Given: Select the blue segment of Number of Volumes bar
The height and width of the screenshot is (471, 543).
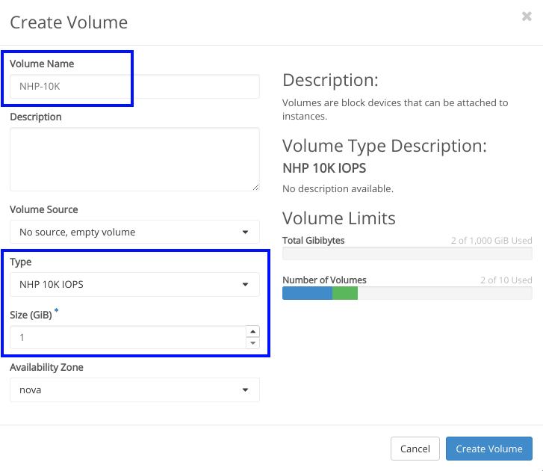Looking at the screenshot, I should [x=307, y=293].
